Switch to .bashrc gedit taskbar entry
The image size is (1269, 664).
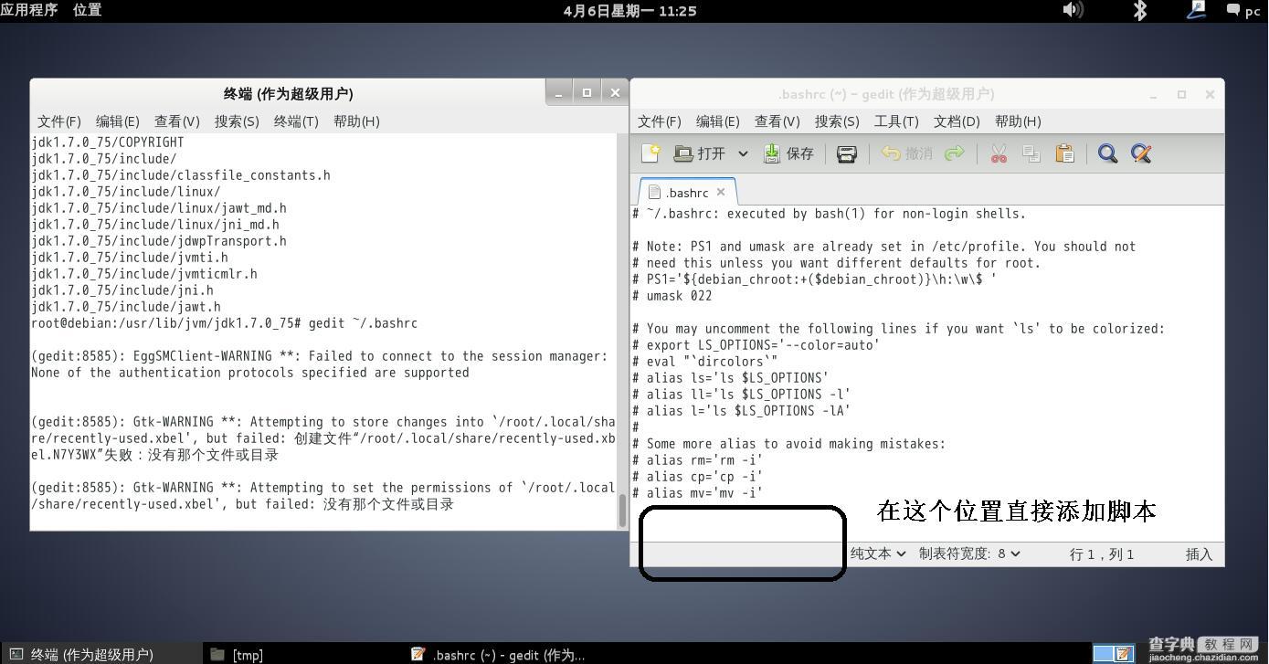coord(498,654)
